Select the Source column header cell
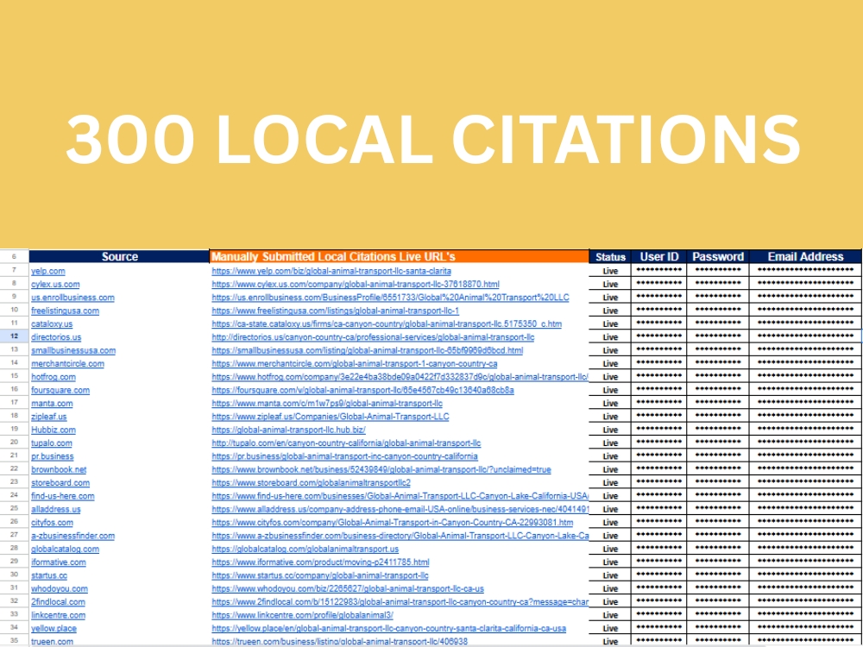 point(119,256)
